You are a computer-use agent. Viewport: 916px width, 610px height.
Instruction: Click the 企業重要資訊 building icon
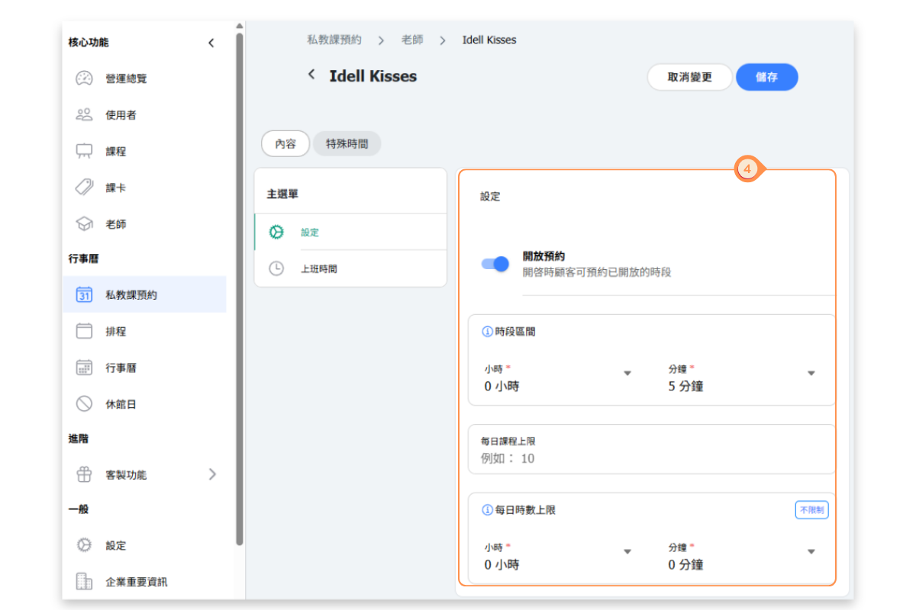click(84, 582)
